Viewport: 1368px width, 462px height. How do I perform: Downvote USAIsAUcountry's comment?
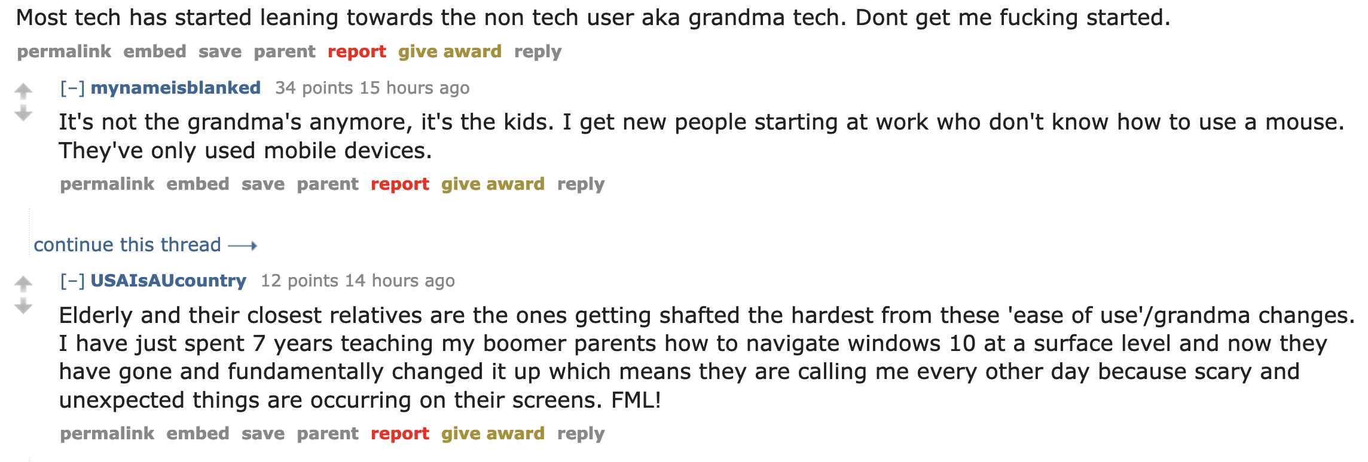(x=23, y=307)
